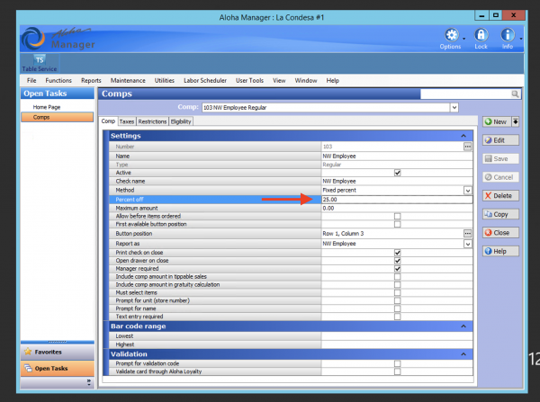Image resolution: width=540 pixels, height=402 pixels.
Task: Click the Delete button
Action: coord(500,196)
